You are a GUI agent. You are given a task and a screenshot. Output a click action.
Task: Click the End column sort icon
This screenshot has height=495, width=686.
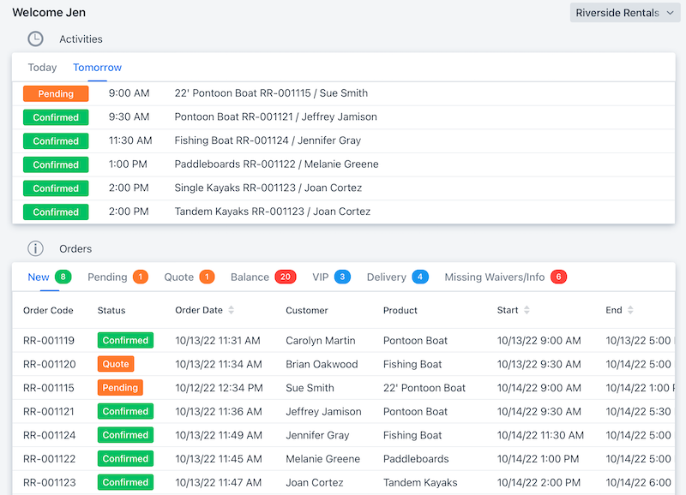(629, 310)
